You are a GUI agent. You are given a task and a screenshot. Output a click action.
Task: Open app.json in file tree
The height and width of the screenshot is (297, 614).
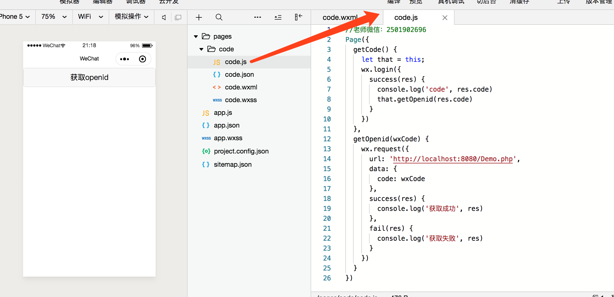pos(226,125)
